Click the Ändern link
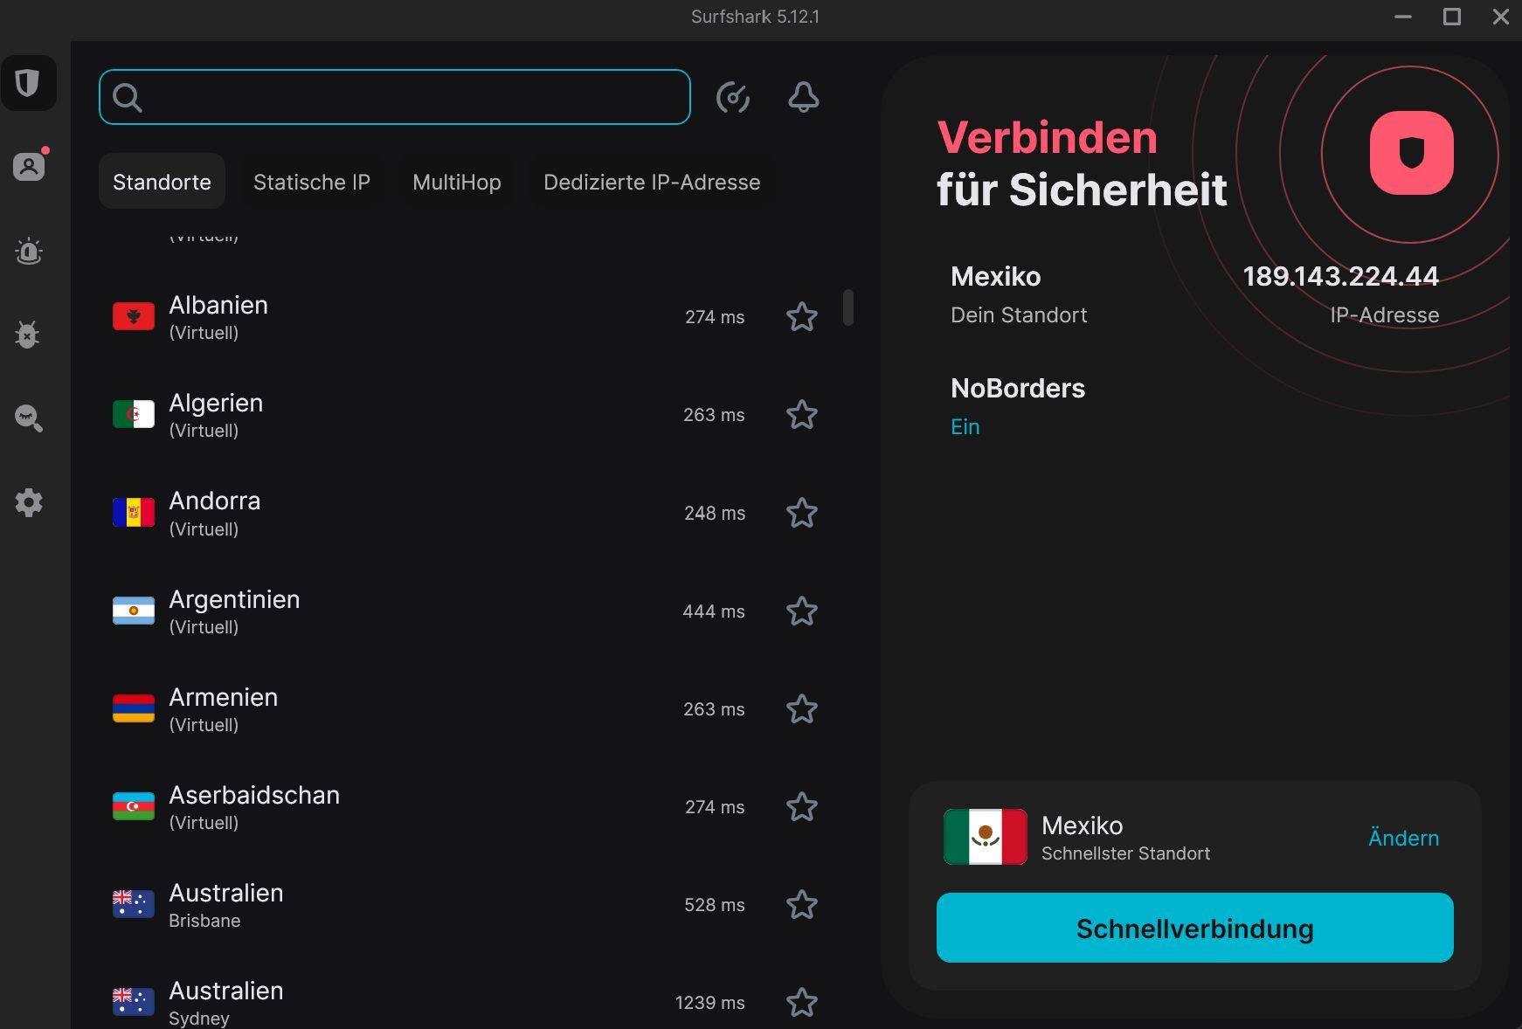The image size is (1522, 1029). [1403, 838]
